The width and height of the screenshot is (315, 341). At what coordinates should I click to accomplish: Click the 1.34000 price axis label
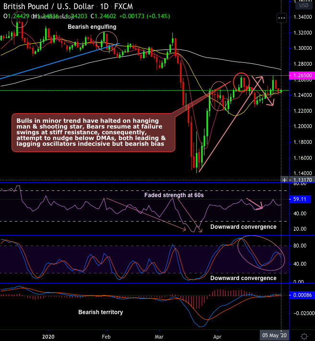[x=303, y=17]
